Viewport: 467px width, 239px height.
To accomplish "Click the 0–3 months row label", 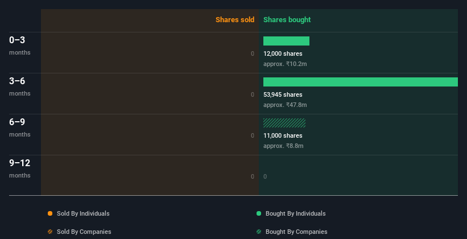I will [20, 46].
